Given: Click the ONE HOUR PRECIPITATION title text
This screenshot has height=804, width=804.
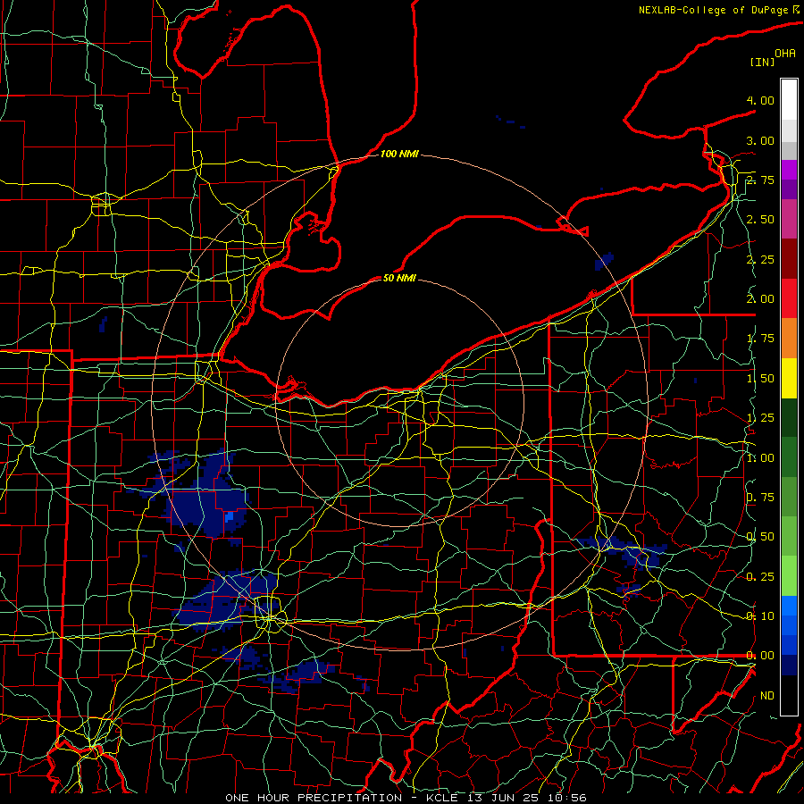Looking at the screenshot, I should click(314, 798).
